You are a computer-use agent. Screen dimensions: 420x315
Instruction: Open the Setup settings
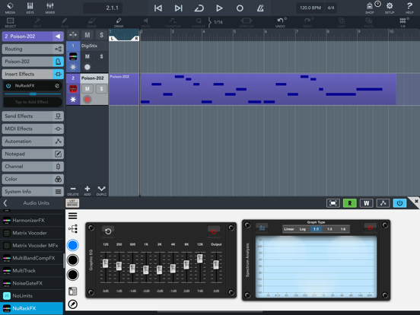pos(390,8)
